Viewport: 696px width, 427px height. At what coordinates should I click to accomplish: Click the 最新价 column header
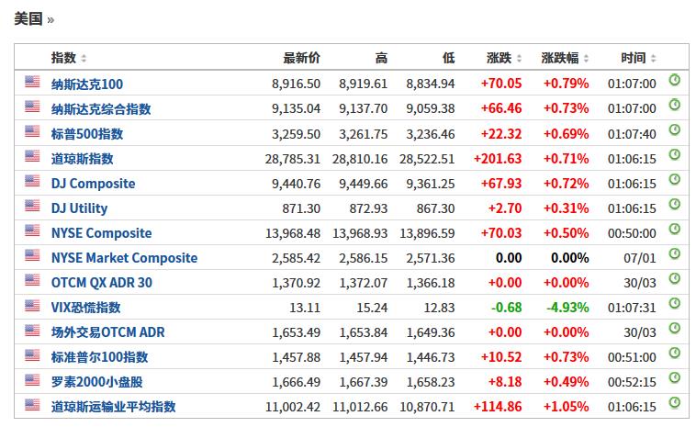pyautogui.click(x=301, y=58)
